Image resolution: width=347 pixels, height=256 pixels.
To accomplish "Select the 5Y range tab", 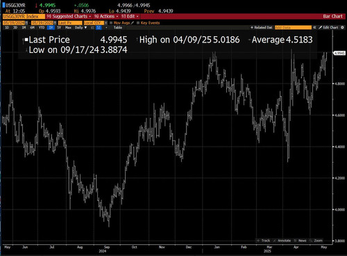I will (x=59, y=28).
